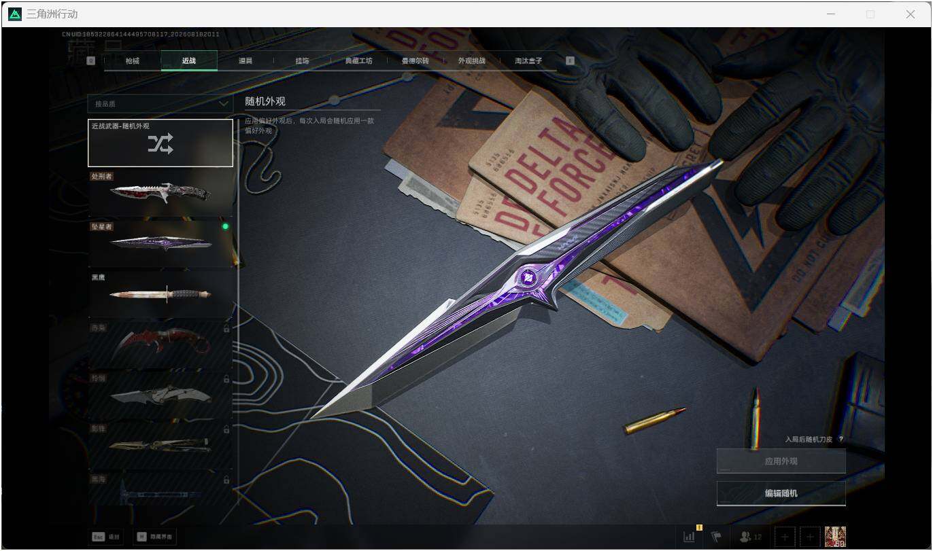
Task: Open the 外观挑战 tab
Action: point(472,60)
